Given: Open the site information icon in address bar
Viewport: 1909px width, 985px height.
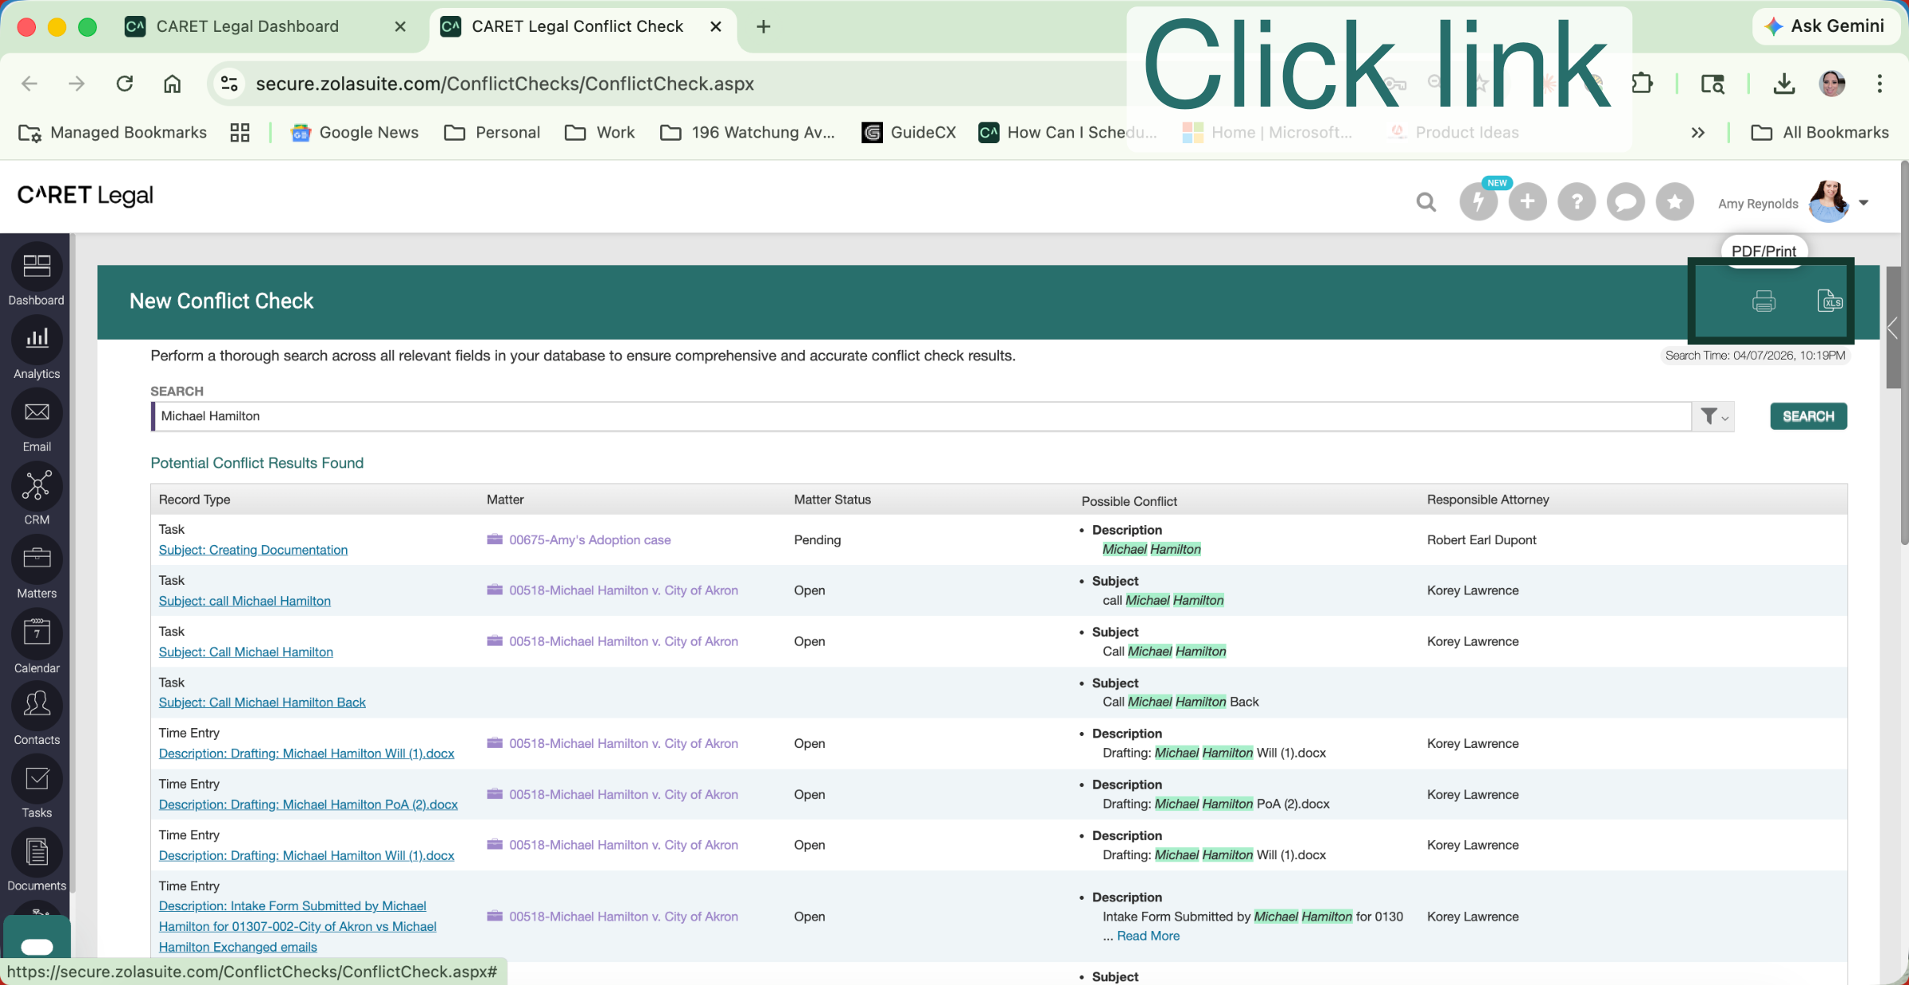Looking at the screenshot, I should coord(229,84).
